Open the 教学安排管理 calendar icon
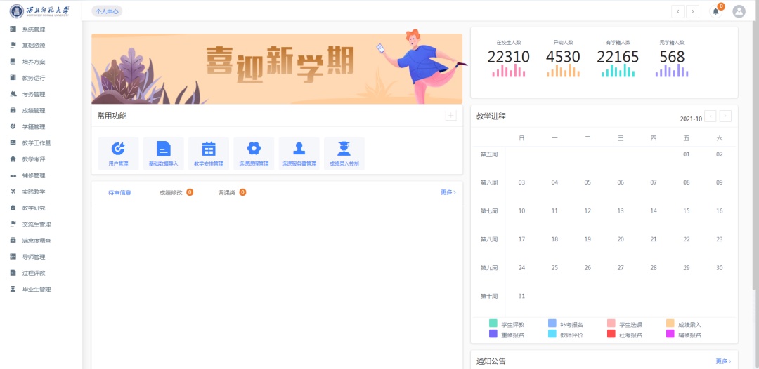Viewport: 759px width, 369px height. click(x=209, y=149)
